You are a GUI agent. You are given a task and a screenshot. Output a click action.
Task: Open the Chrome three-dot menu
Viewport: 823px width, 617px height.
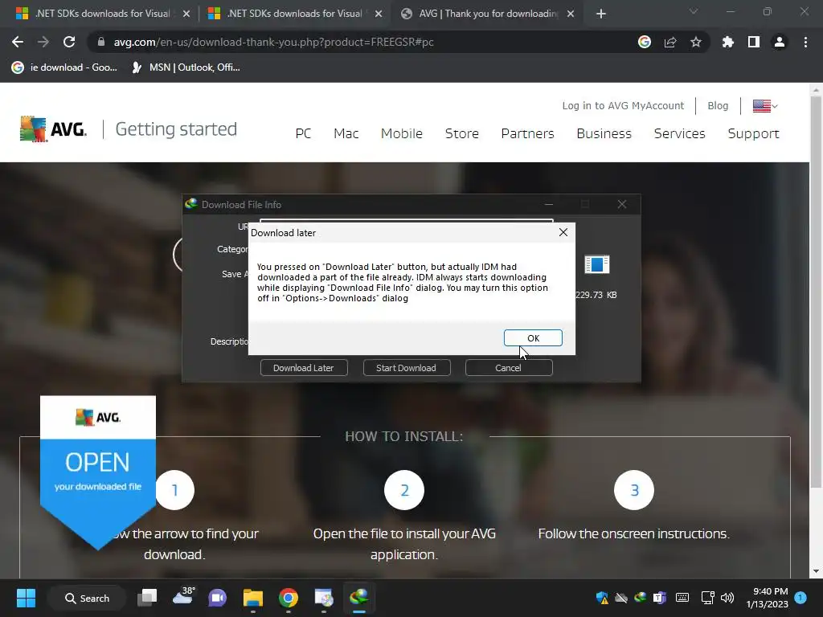tap(805, 42)
